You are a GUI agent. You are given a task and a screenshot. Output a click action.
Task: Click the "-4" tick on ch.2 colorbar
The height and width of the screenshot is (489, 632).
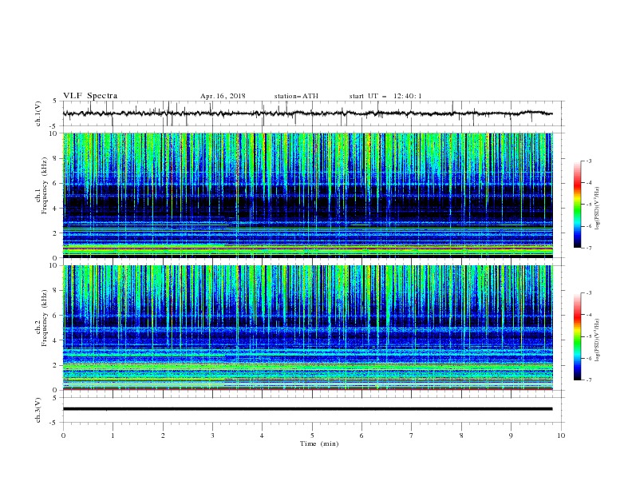click(589, 315)
